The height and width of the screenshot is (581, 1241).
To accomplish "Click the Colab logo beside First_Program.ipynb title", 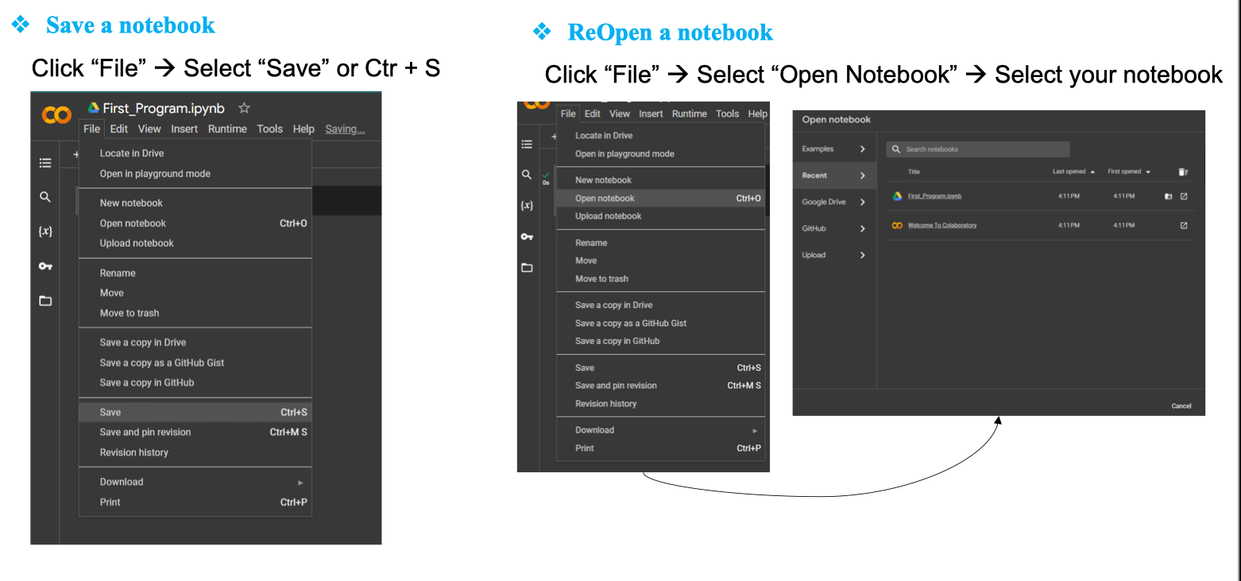I will pyautogui.click(x=56, y=116).
